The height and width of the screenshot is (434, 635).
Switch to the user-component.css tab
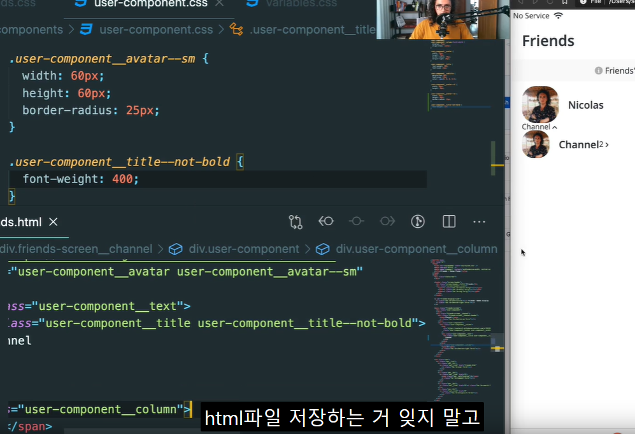coord(150,4)
